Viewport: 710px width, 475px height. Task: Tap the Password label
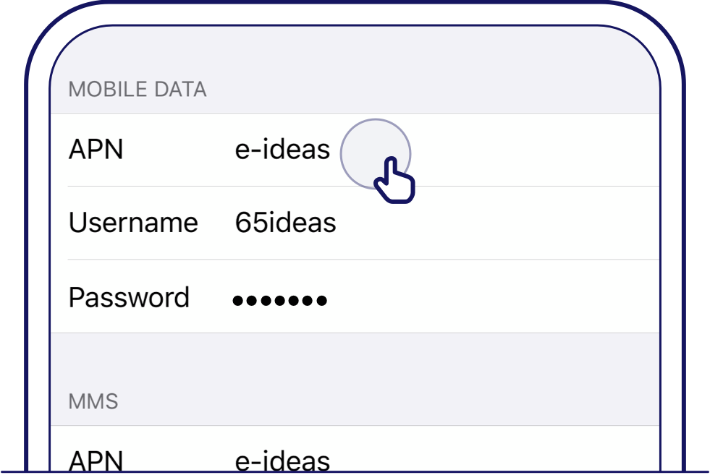click(x=129, y=298)
